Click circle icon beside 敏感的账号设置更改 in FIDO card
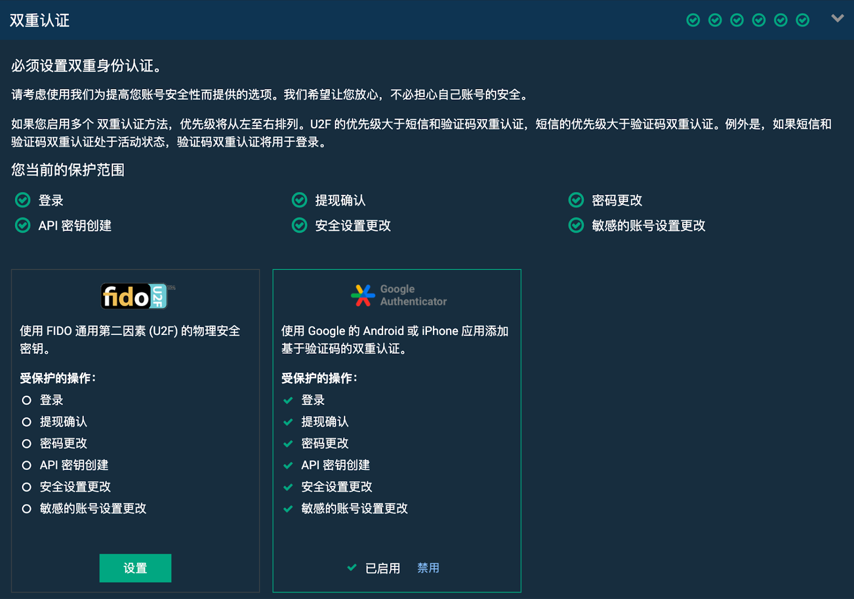854x599 pixels. [27, 509]
